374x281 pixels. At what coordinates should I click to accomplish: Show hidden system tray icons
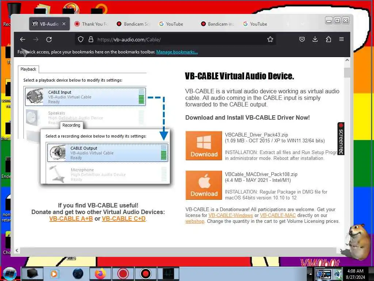(310, 274)
